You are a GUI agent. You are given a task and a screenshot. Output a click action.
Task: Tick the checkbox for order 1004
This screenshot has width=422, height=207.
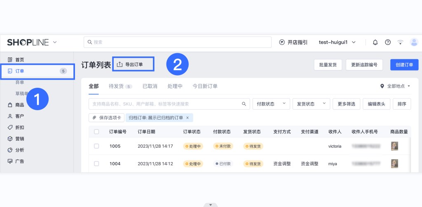click(x=96, y=164)
